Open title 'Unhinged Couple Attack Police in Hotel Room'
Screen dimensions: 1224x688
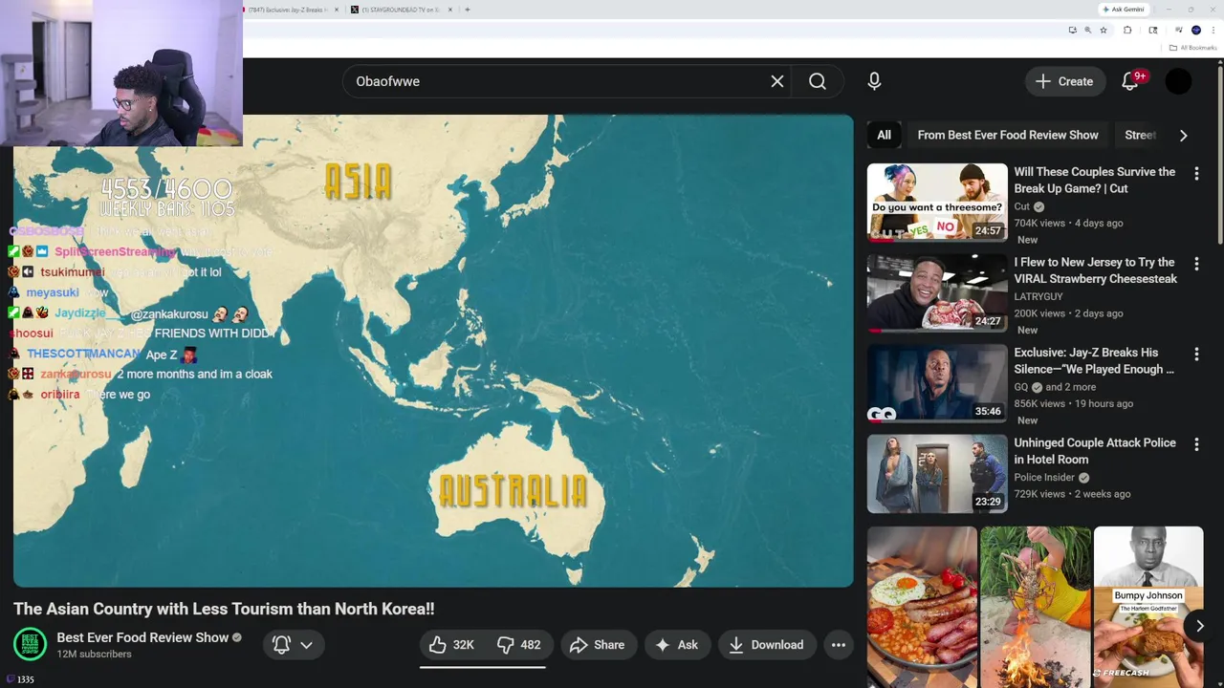tap(1095, 451)
